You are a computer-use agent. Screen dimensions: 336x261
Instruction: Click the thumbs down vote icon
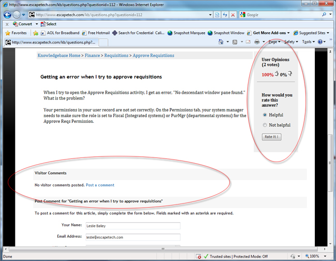[290, 74]
